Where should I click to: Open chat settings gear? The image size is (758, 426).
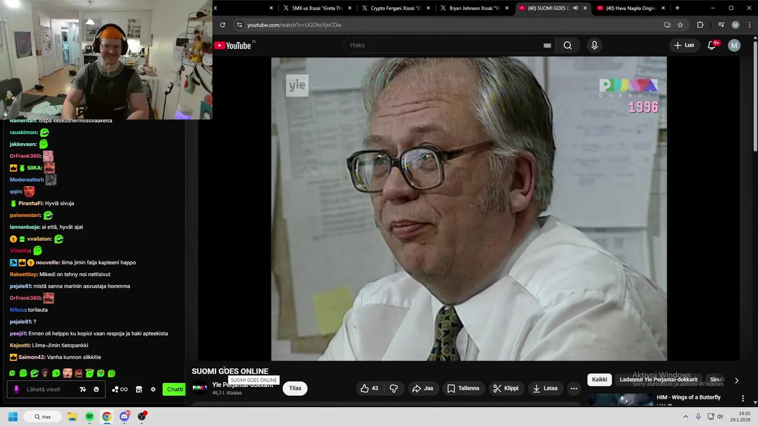tap(153, 389)
